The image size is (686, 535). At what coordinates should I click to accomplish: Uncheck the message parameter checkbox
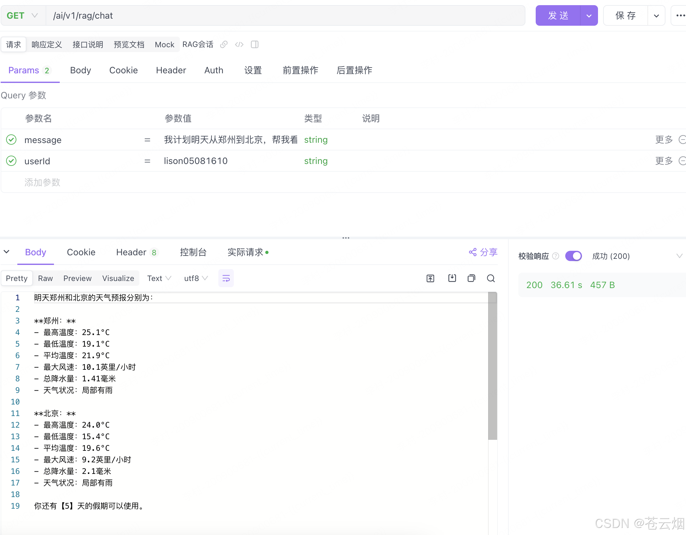[11, 140]
